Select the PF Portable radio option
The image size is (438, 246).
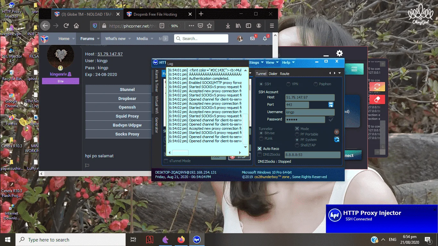297,134
